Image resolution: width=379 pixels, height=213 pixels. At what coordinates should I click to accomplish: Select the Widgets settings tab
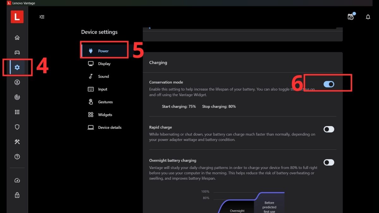pyautogui.click(x=105, y=115)
